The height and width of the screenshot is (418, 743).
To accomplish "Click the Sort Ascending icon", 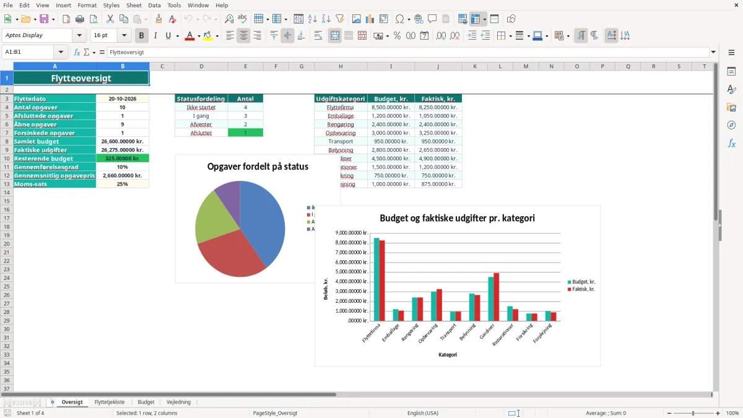I will (312, 19).
